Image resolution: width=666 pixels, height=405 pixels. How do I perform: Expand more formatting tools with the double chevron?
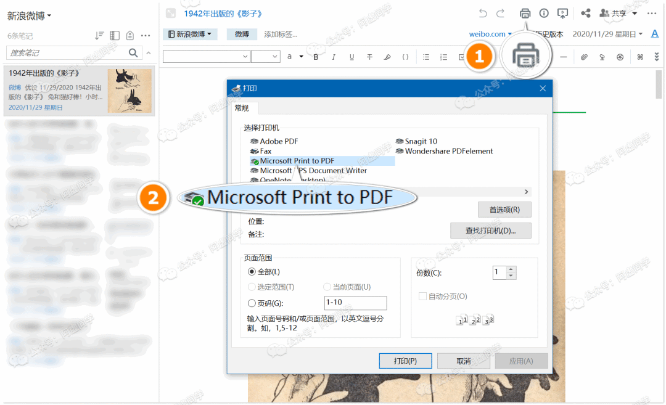pyautogui.click(x=657, y=57)
